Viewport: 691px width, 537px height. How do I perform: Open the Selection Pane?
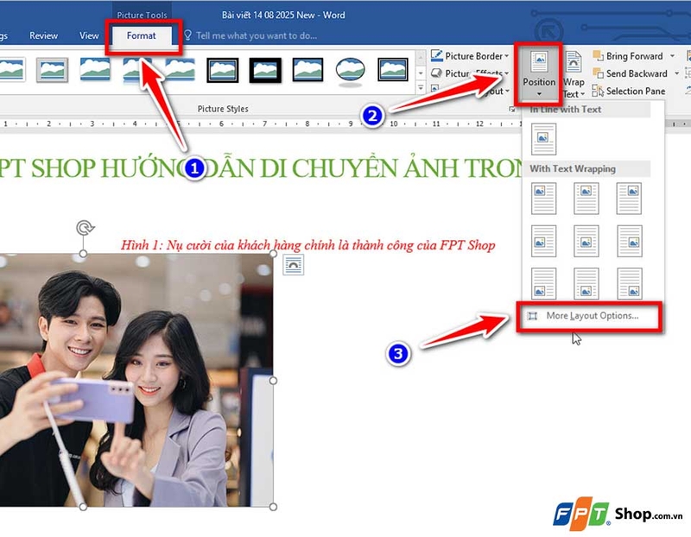coord(597,91)
